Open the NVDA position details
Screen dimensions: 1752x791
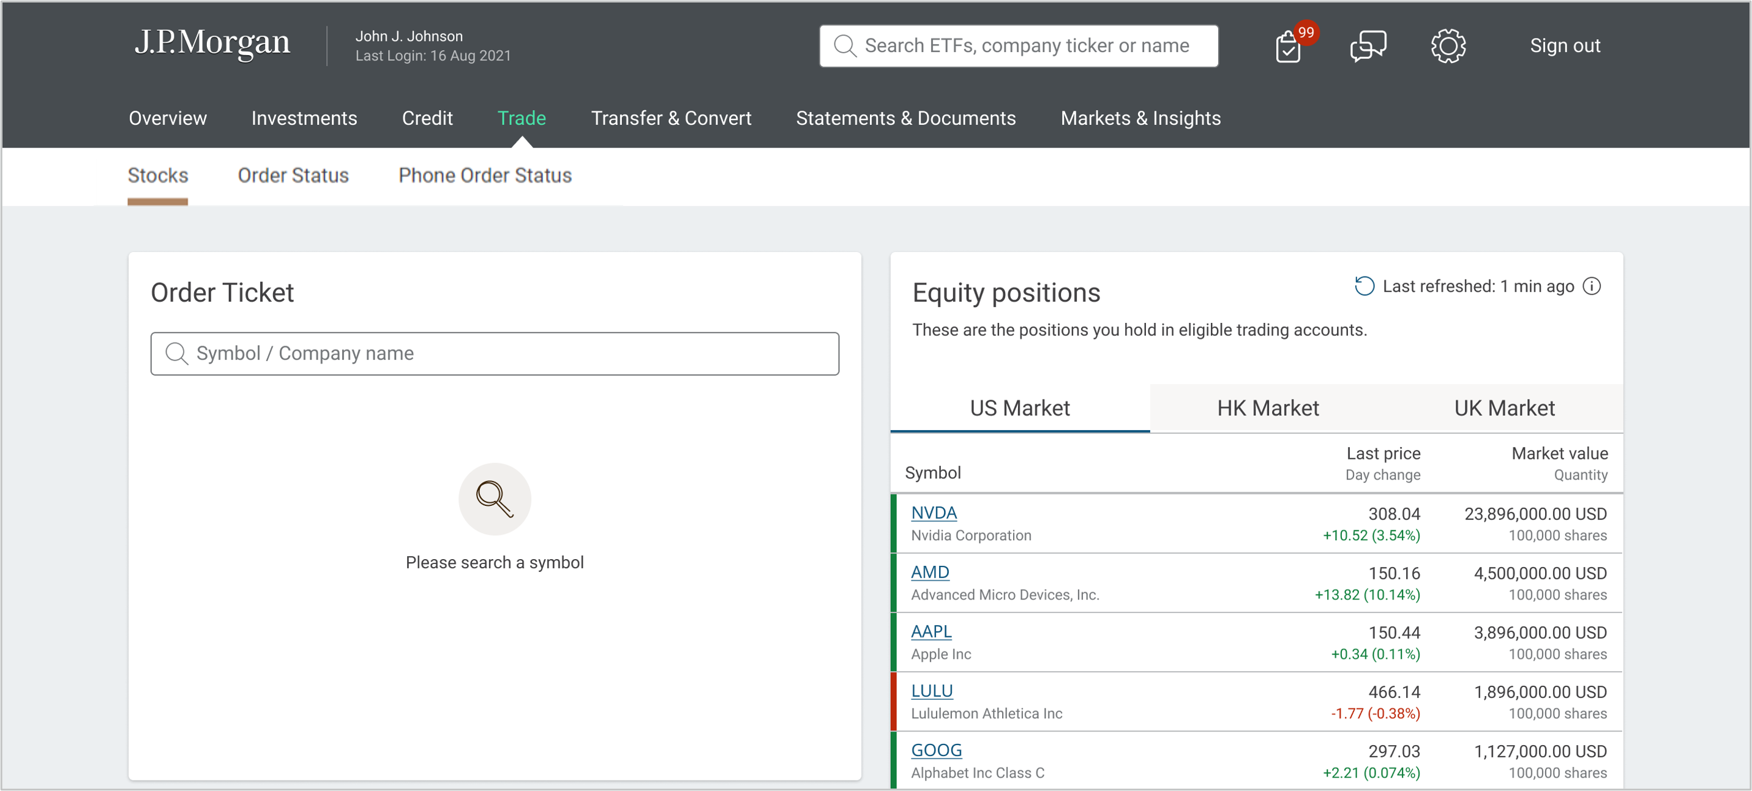[933, 513]
